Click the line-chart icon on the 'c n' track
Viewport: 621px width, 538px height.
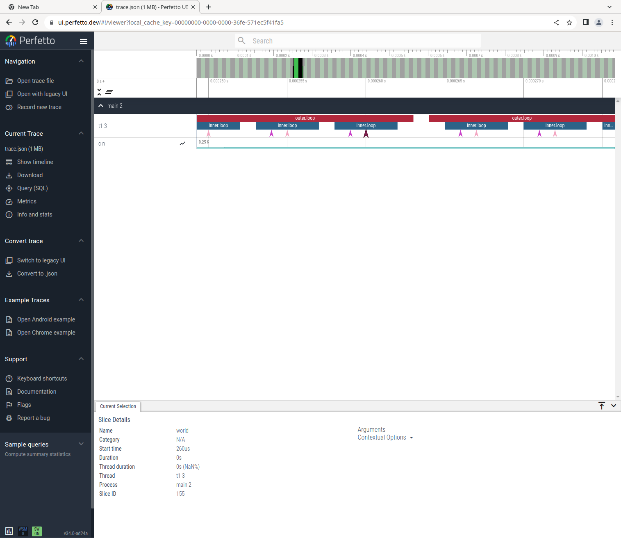(x=182, y=144)
